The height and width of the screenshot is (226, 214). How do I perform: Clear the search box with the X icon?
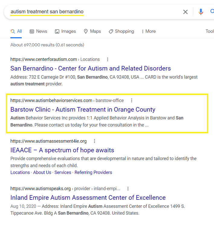point(185,12)
